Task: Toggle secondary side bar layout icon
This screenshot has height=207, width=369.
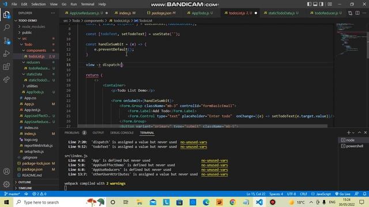Action: coord(321,4)
